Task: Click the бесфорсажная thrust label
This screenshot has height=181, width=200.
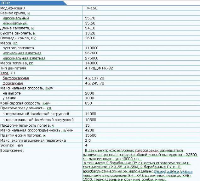Action: (15, 78)
